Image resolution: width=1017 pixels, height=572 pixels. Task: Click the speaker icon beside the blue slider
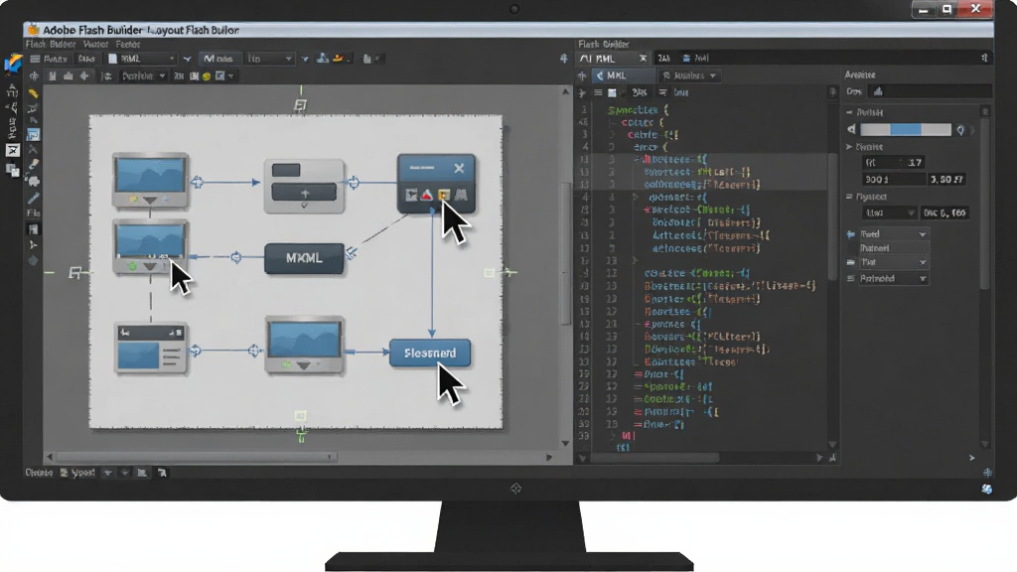851,130
